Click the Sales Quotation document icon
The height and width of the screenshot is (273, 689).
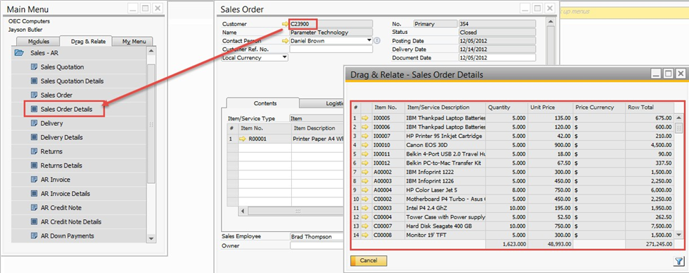coord(34,67)
